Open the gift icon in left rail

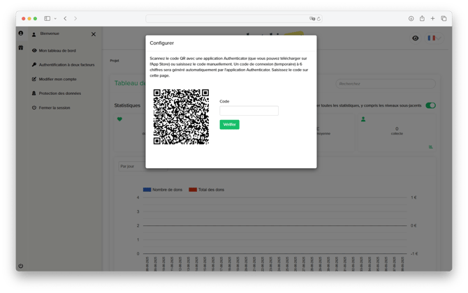(x=20, y=47)
